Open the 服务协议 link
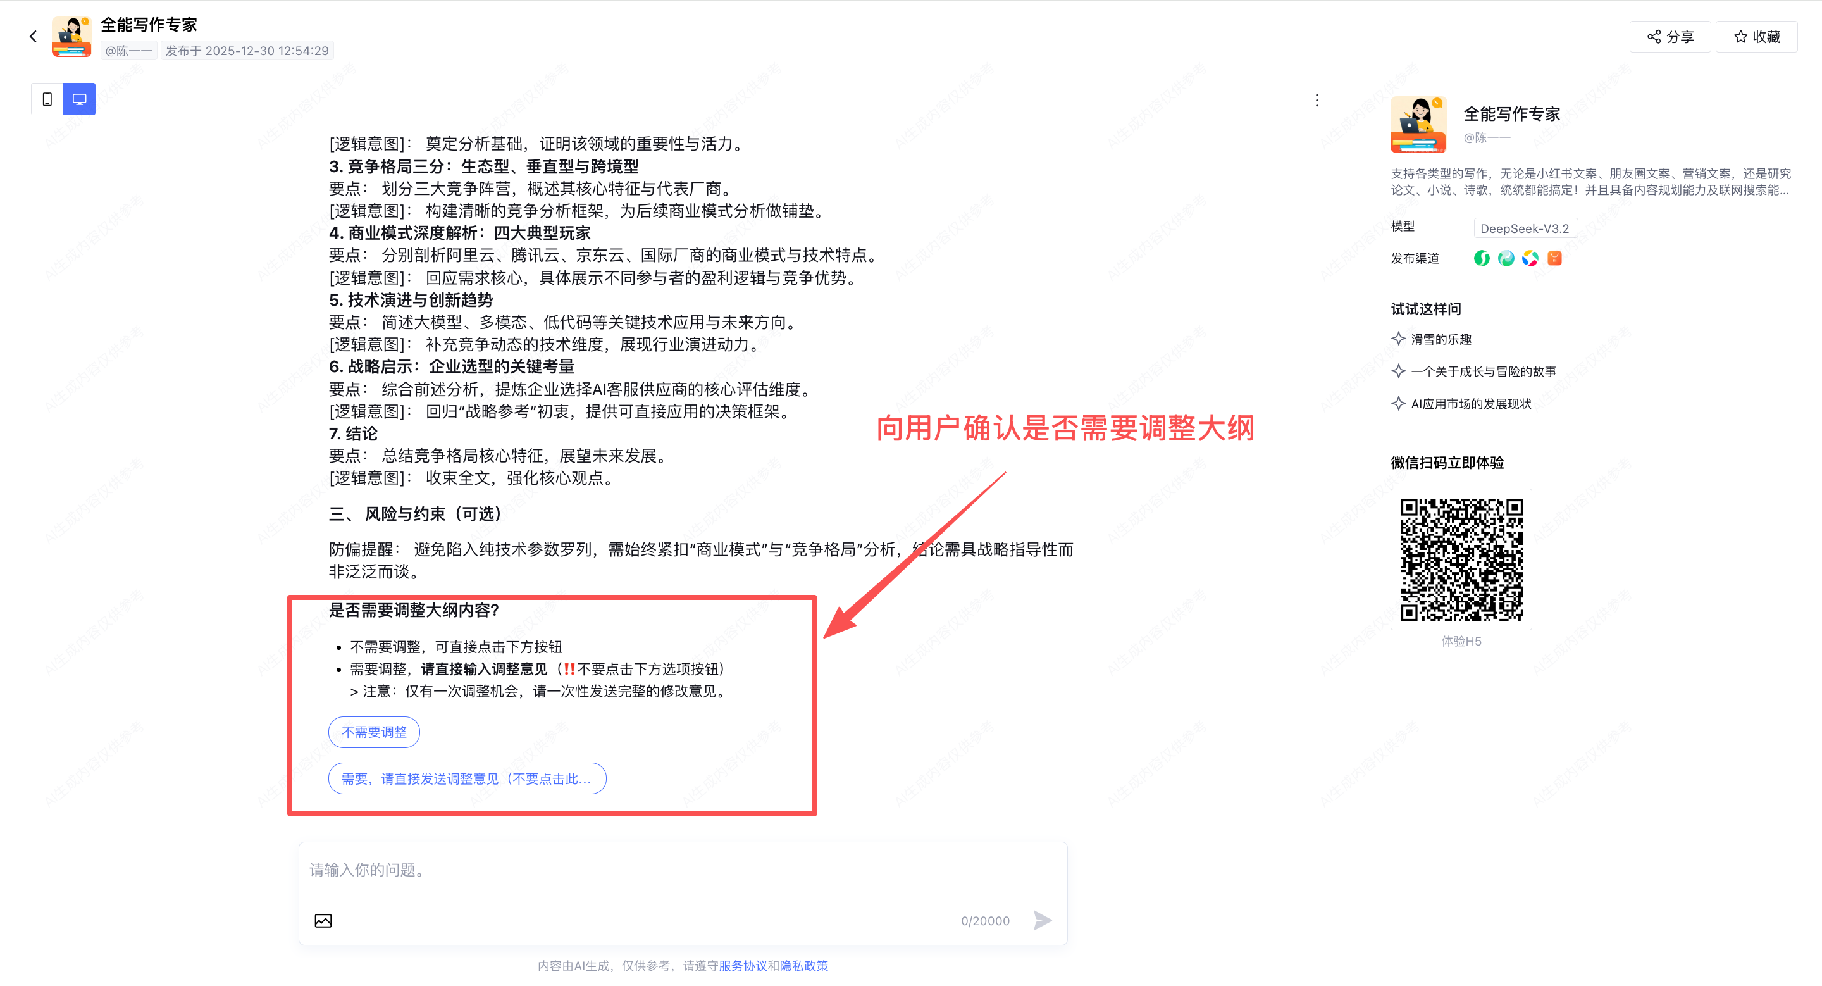Viewport: 1822px width, 986px height. tap(743, 966)
